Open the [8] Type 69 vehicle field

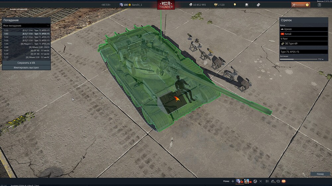(x=304, y=43)
